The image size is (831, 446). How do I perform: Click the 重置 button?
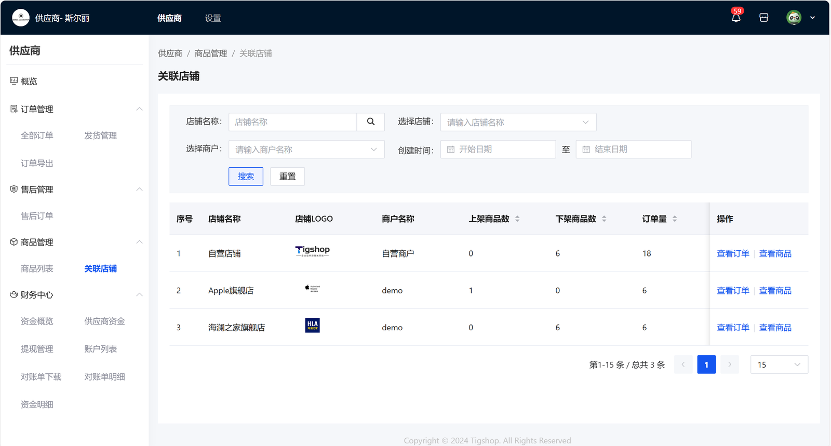click(x=287, y=177)
